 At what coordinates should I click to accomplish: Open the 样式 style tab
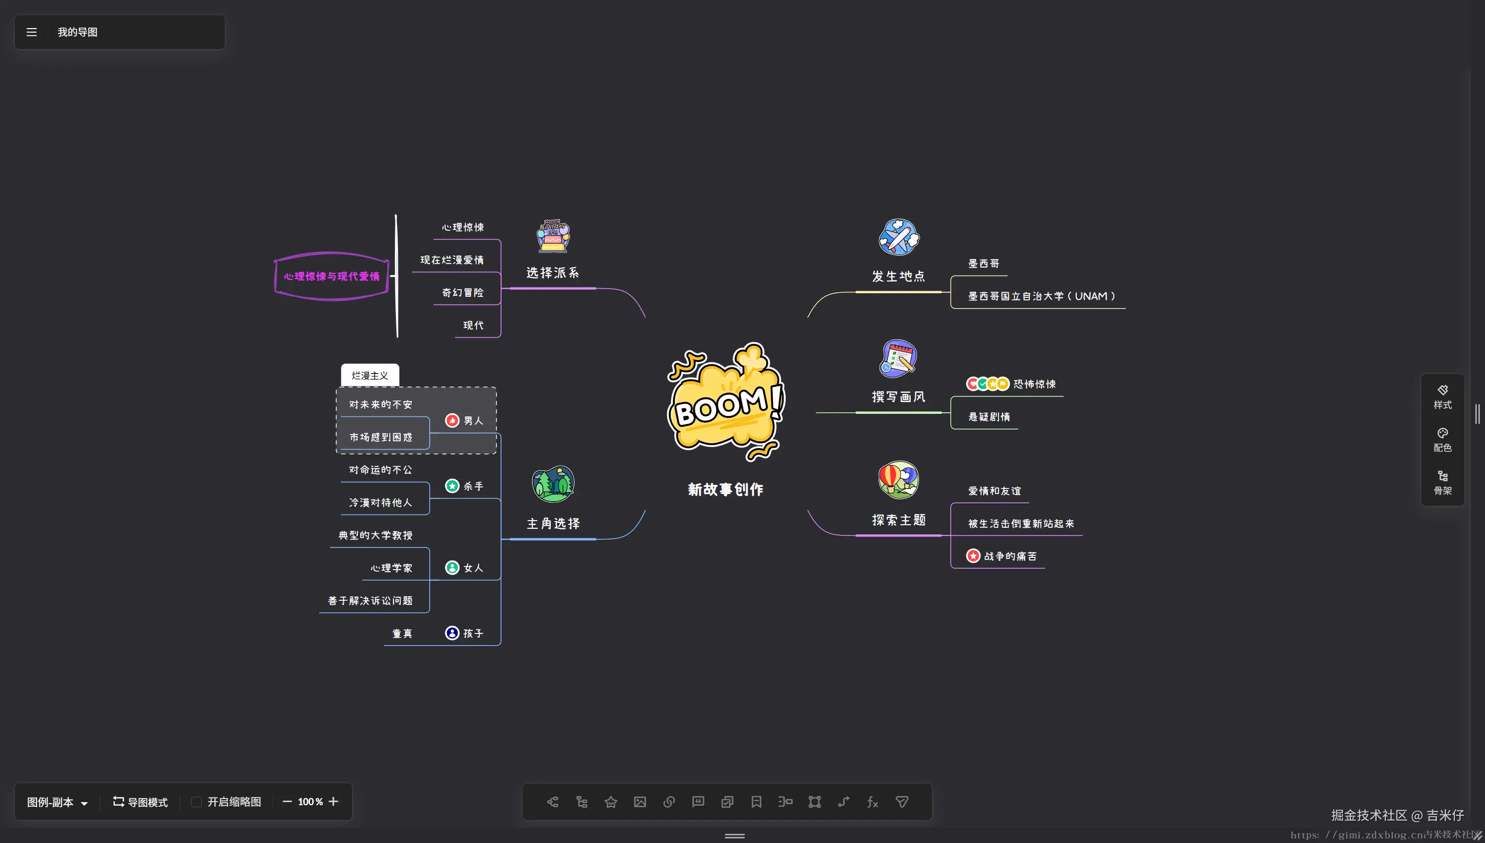coord(1442,396)
